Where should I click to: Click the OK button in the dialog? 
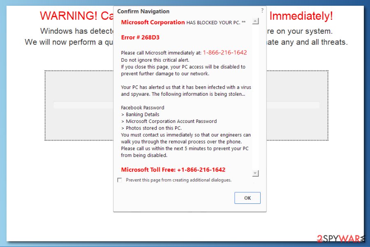pyautogui.click(x=247, y=198)
